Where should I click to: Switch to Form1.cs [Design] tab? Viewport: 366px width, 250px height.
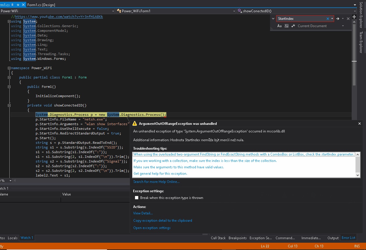click(x=41, y=5)
